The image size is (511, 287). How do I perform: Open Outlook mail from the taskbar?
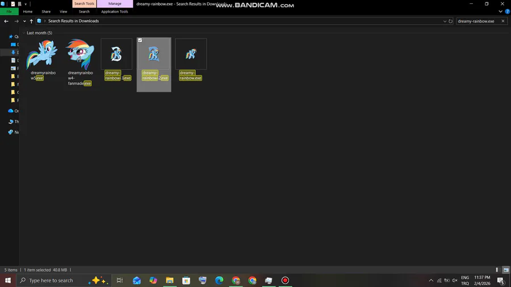(136, 281)
